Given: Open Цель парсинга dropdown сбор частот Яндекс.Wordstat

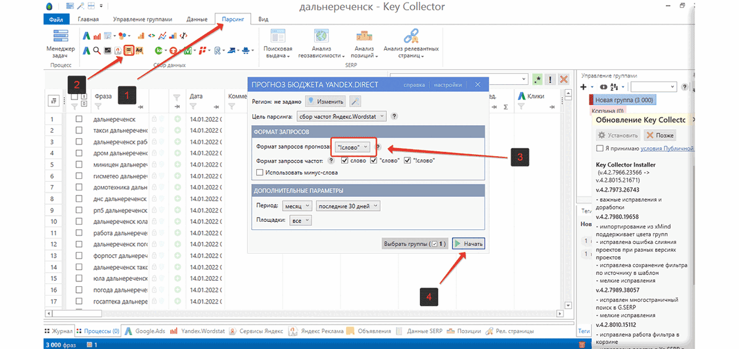Looking at the screenshot, I should (x=341, y=116).
